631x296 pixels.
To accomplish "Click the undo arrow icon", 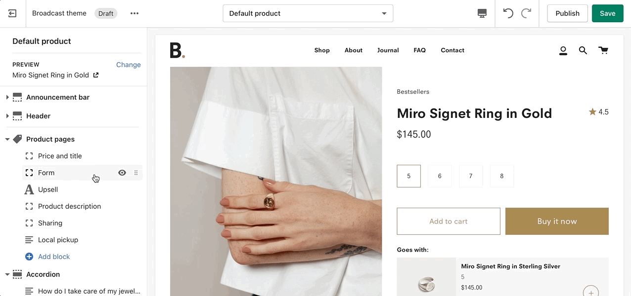I will [x=508, y=13].
